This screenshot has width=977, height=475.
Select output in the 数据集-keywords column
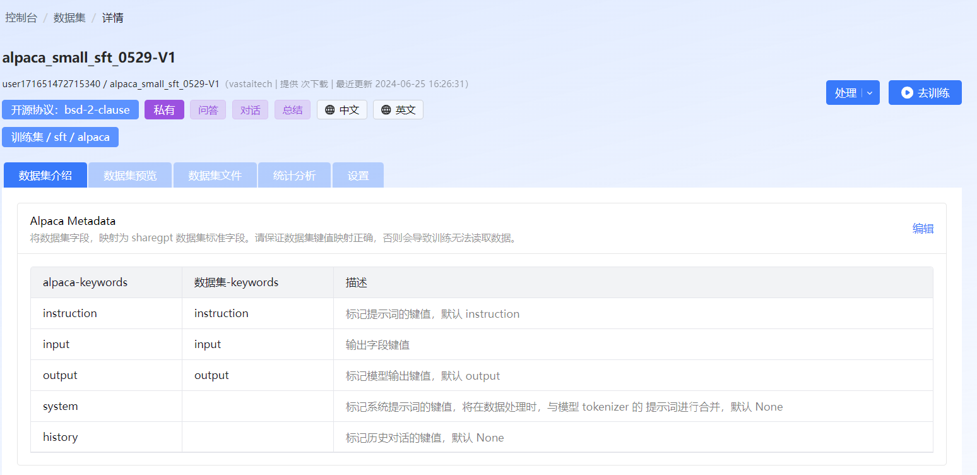[x=211, y=375]
